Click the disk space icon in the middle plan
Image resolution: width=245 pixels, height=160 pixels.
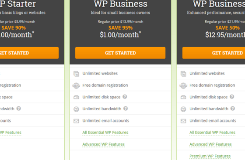pos(76,97)
